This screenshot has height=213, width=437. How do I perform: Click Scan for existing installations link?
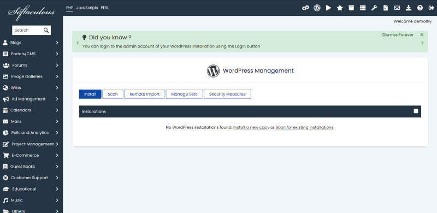tap(304, 127)
